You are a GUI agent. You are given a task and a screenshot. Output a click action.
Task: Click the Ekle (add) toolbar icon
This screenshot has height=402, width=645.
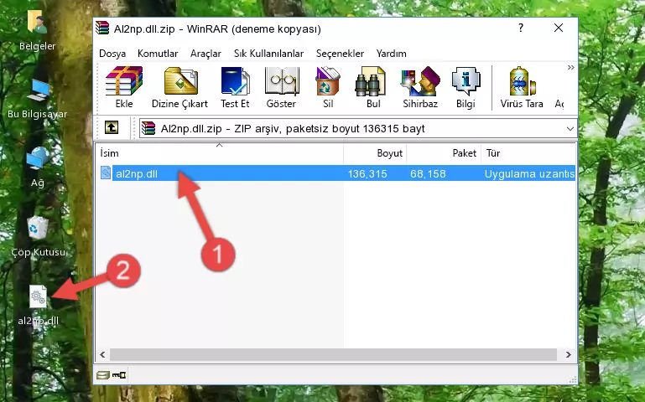[x=124, y=87]
